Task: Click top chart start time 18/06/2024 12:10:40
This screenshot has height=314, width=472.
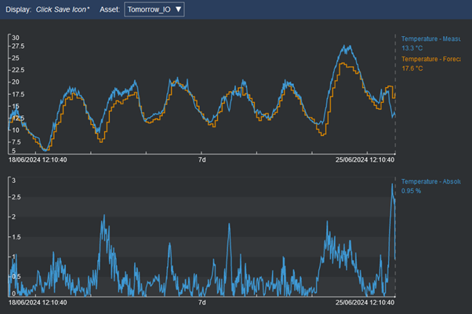Action: [x=38, y=159]
